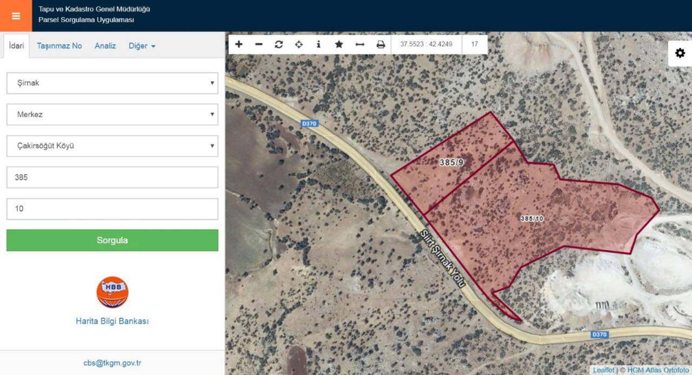Click the refresh map icon
692x375 pixels.
[278, 44]
